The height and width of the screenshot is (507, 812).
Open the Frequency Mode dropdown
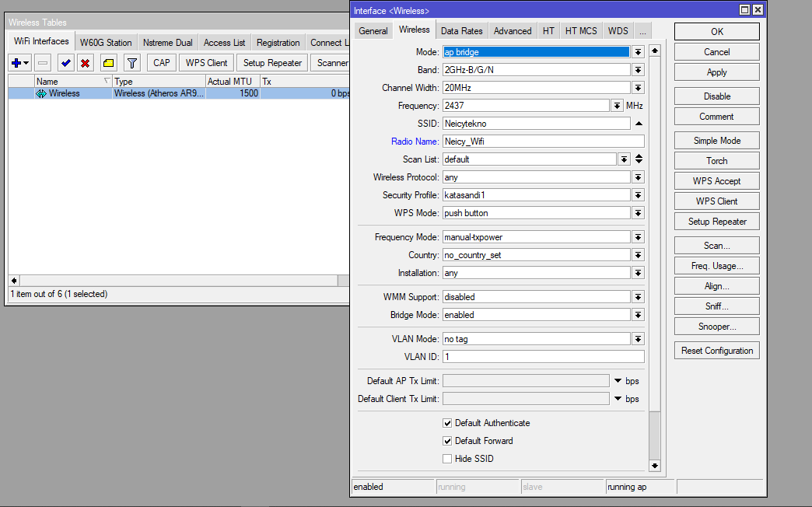(x=638, y=237)
